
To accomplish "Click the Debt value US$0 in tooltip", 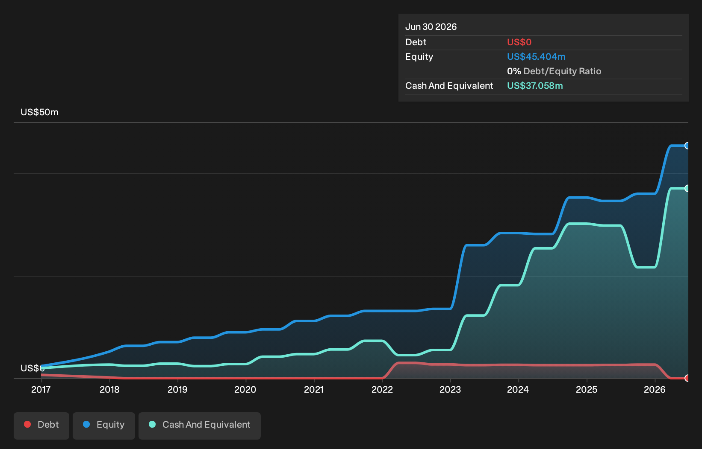I will click(519, 42).
